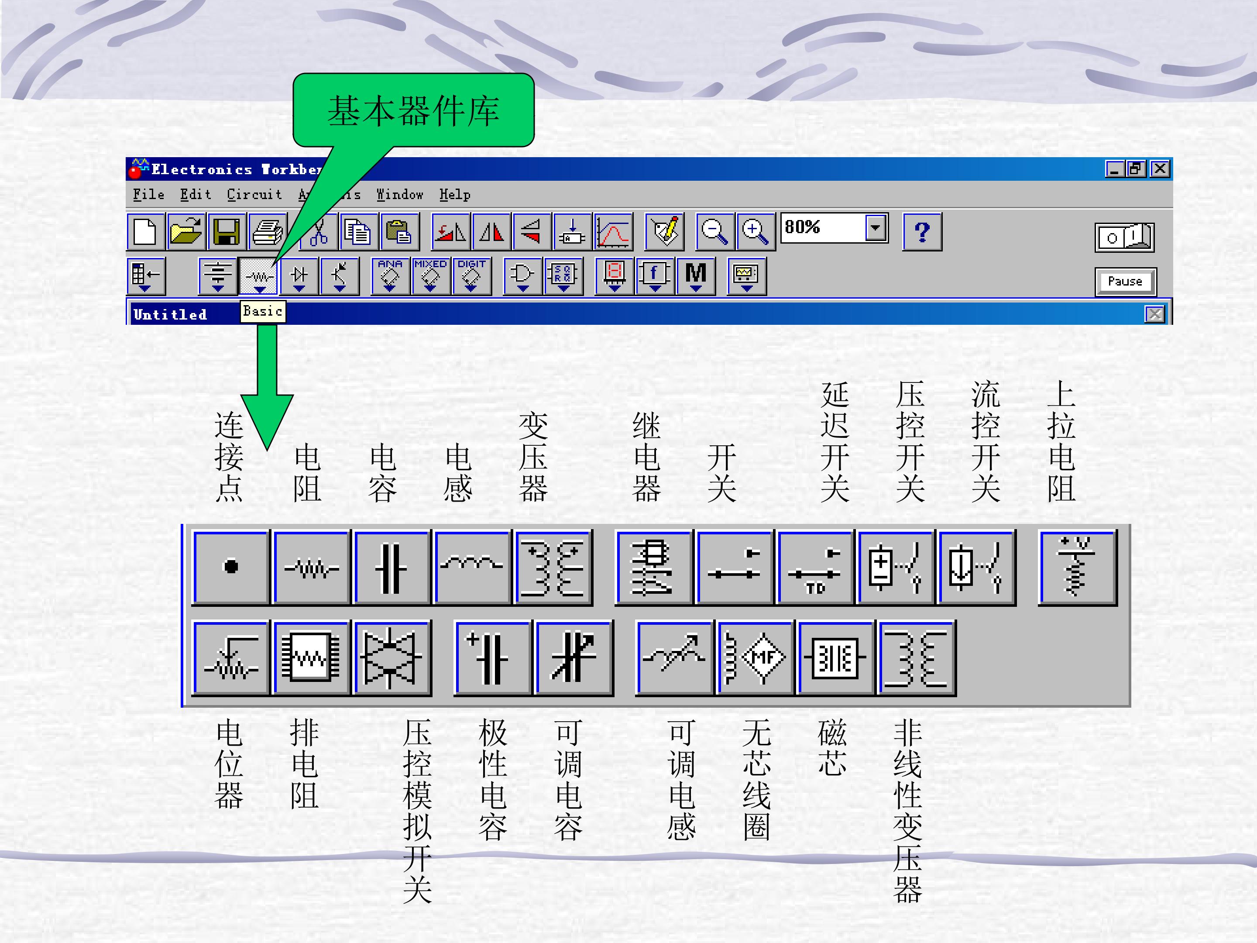Screen dimensions: 1257x943
Task: Select the voltage-controlled switch
Action: pos(896,567)
